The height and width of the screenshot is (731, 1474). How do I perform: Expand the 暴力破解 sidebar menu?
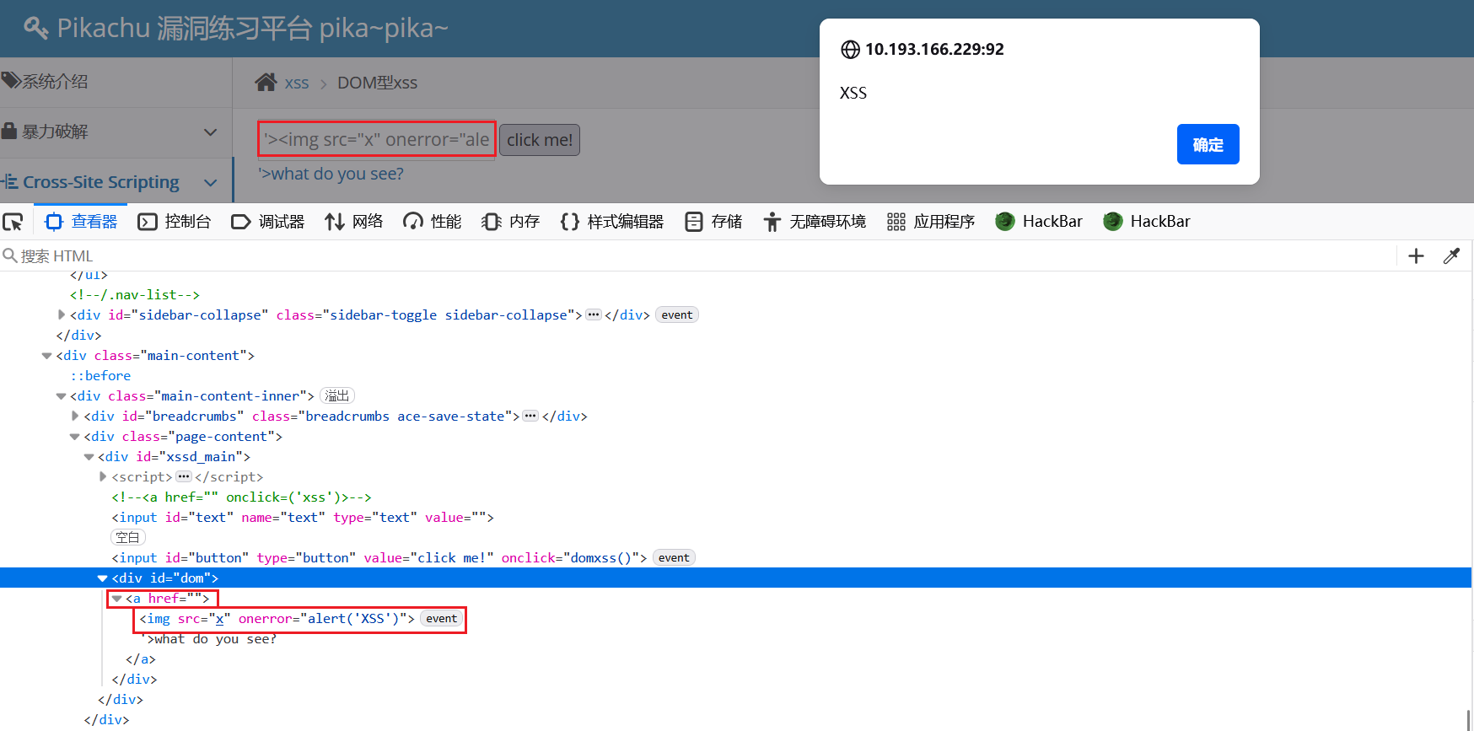click(210, 132)
